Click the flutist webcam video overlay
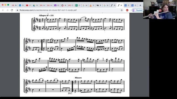 point(160,9)
